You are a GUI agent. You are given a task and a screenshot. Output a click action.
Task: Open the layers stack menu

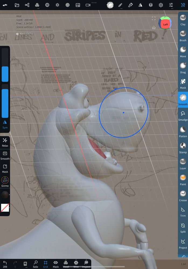[x=151, y=5]
